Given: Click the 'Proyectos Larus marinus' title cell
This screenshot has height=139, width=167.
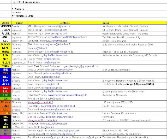Looking at the screenshot, I should click(26, 2).
